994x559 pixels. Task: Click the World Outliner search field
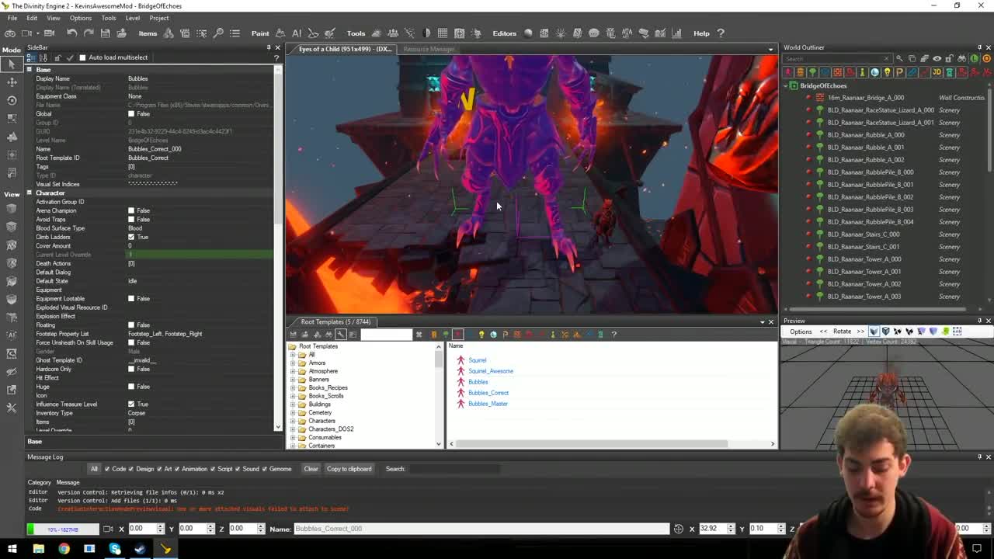[837, 59]
